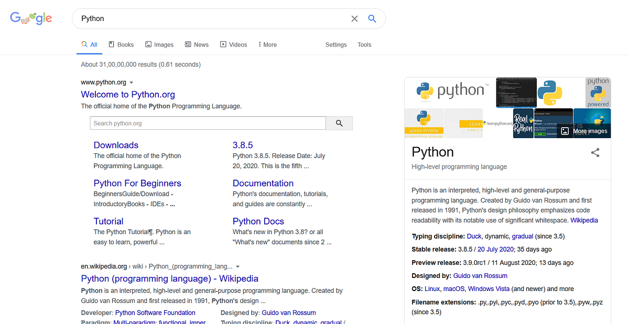
Task: Click the Guido van Rossum link
Action: pyautogui.click(x=480, y=275)
